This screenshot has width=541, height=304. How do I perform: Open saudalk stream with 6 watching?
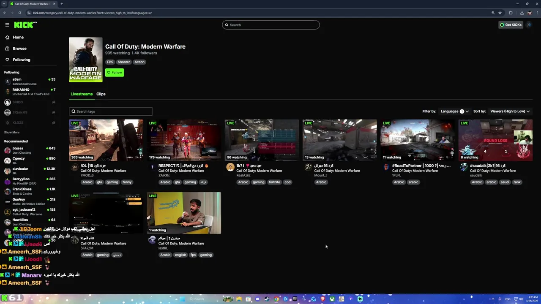(x=495, y=140)
